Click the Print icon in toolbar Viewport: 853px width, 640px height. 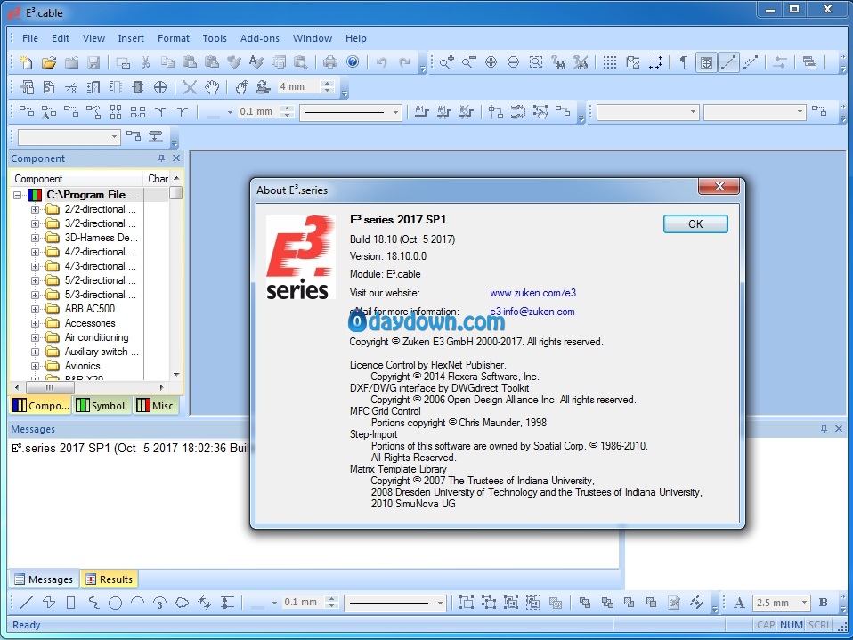(330, 62)
